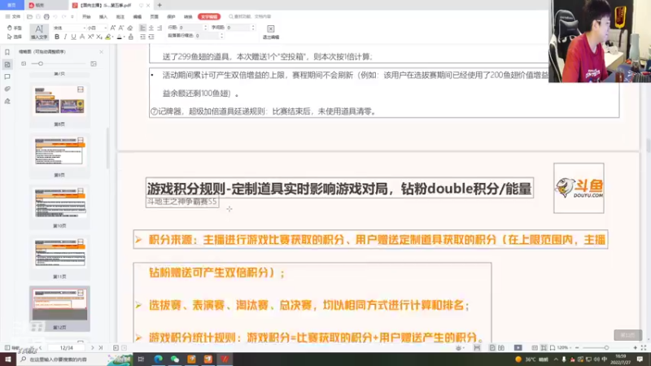The width and height of the screenshot is (651, 366).
Task: Toggle Underline formatting
Action: tap(73, 37)
